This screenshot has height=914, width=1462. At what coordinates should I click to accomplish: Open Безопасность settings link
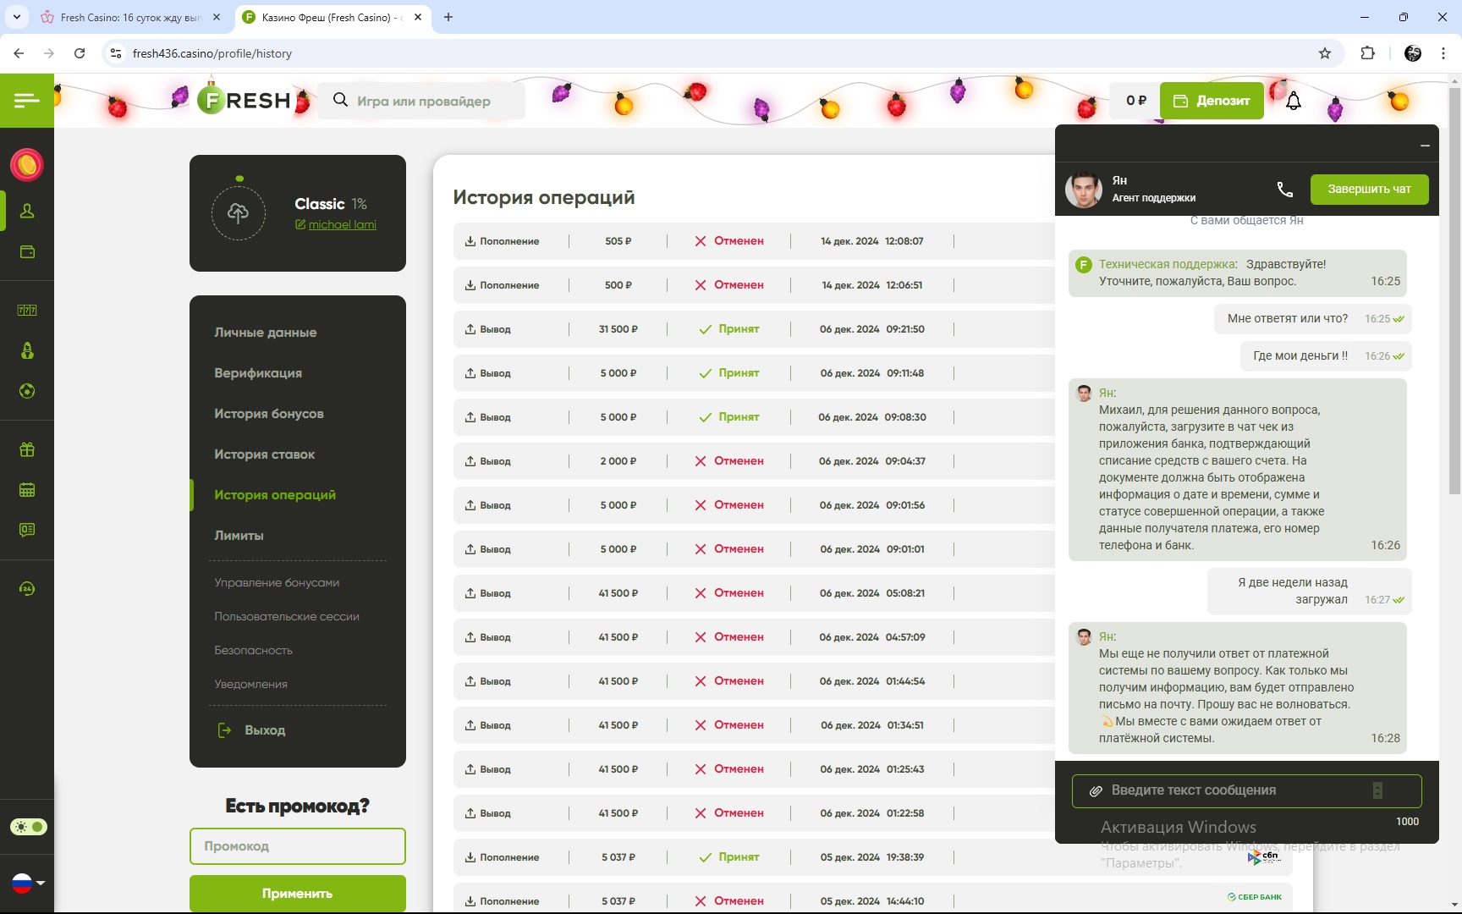tap(254, 651)
